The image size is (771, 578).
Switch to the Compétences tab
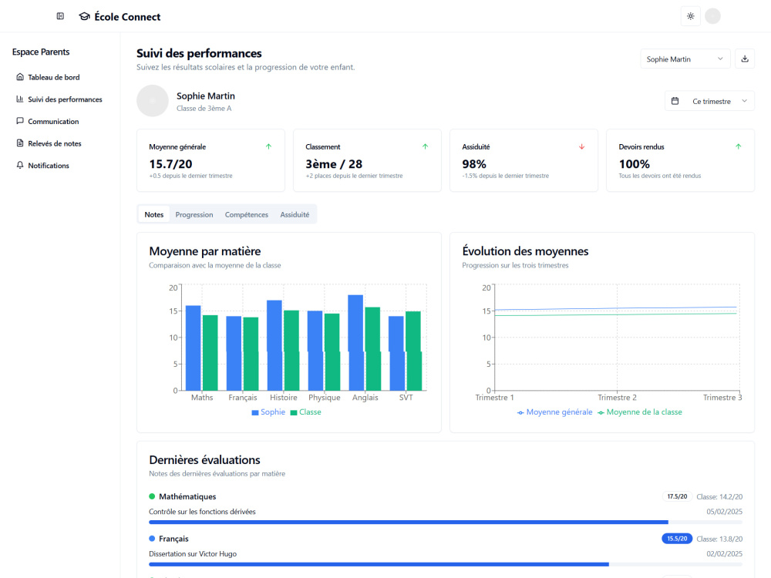click(247, 214)
